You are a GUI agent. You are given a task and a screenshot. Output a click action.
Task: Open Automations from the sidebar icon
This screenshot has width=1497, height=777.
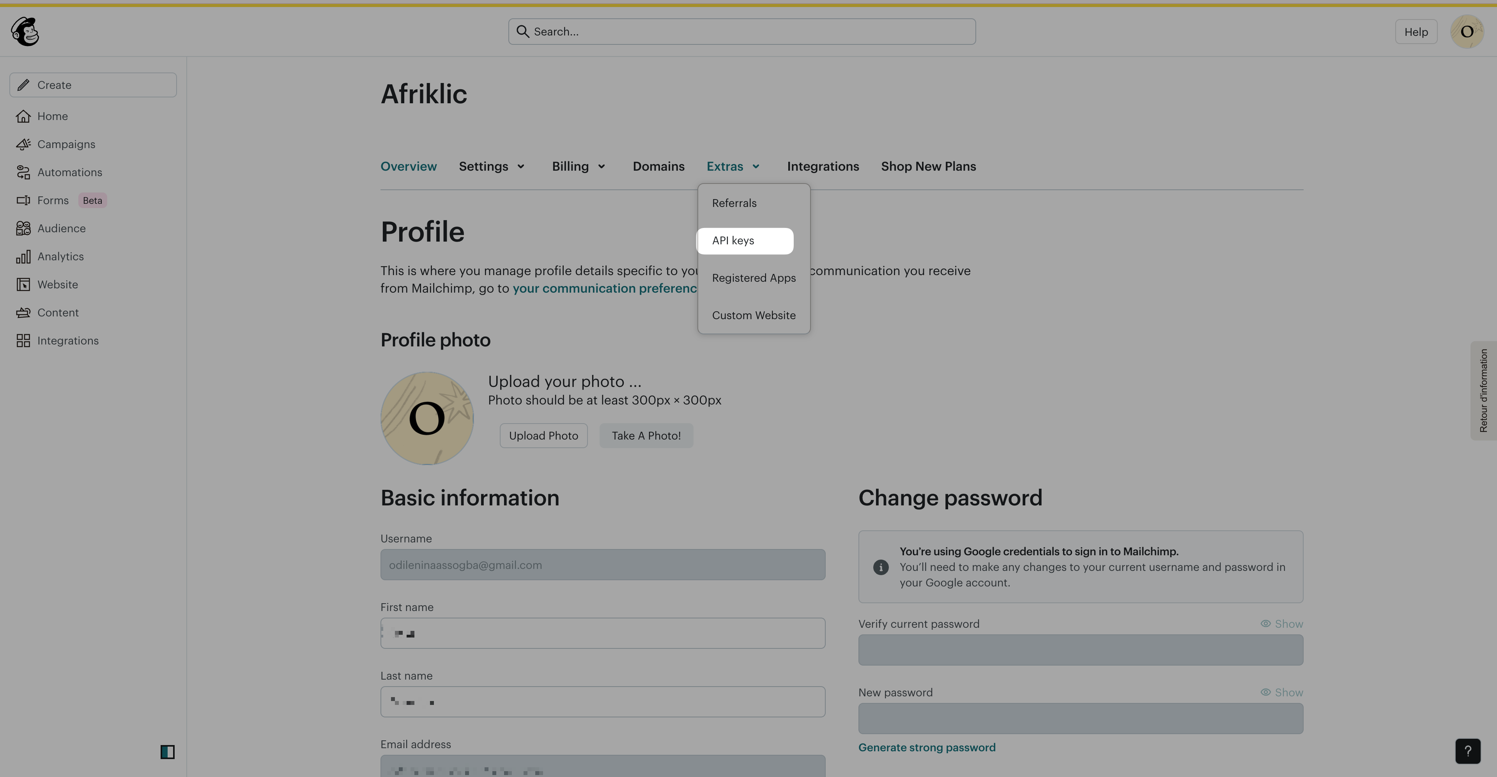(x=23, y=173)
